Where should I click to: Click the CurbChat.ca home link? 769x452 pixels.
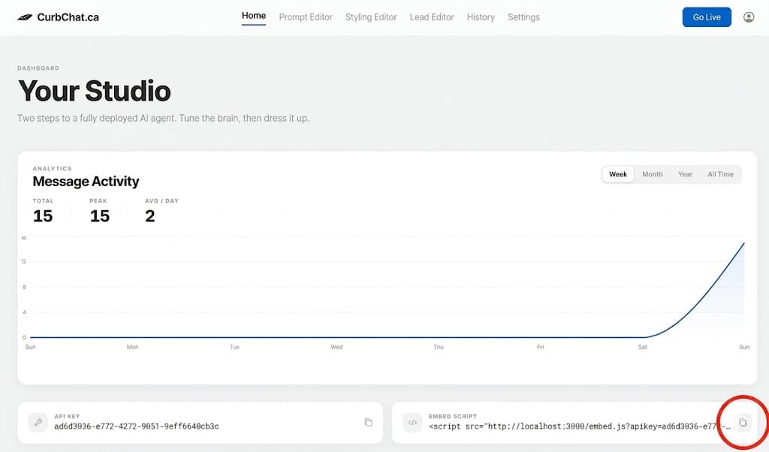66,17
